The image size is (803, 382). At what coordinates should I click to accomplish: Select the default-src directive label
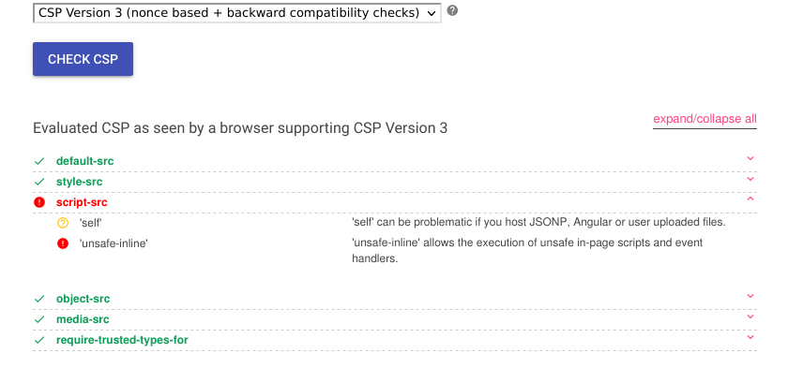[x=84, y=161]
